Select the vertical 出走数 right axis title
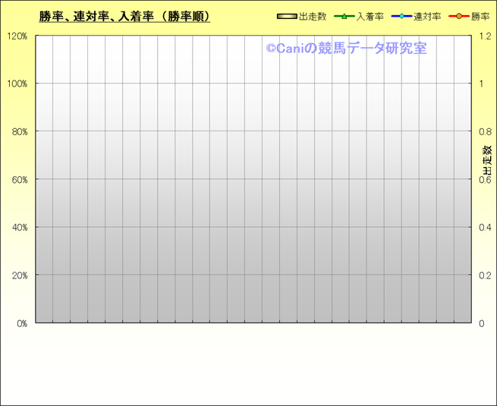The height and width of the screenshot is (406, 497). click(x=487, y=160)
